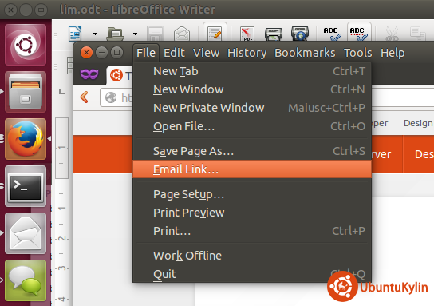Open Files manager in launcher
The width and height of the screenshot is (434, 306).
pos(26,92)
